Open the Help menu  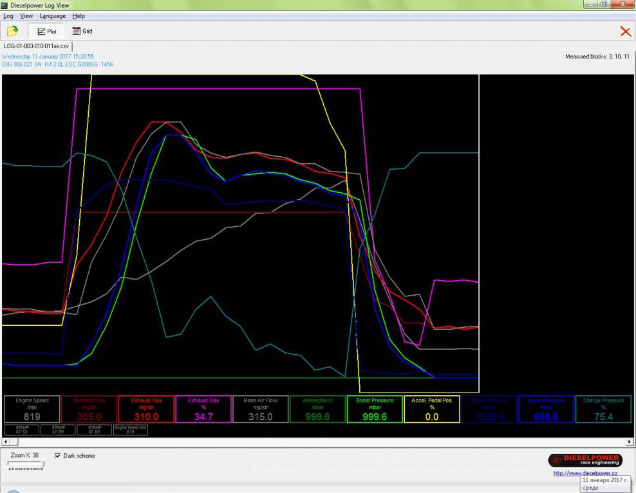coord(79,15)
